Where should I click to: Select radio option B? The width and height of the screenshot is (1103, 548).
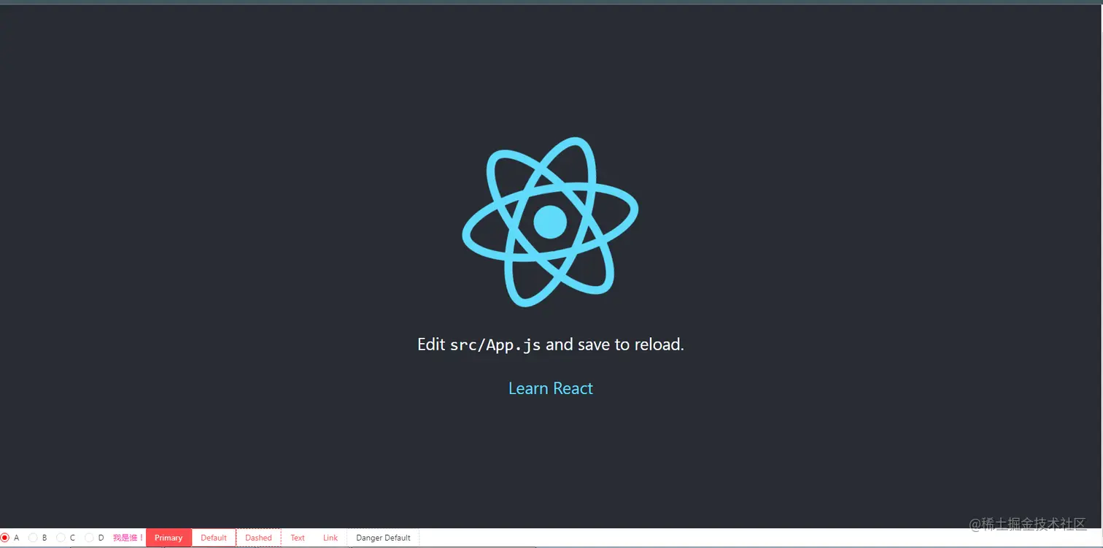point(33,538)
